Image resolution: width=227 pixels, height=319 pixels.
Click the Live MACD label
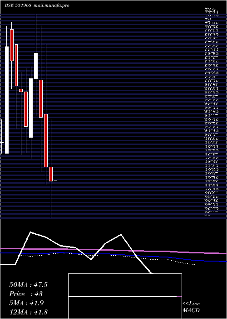coord(191,307)
